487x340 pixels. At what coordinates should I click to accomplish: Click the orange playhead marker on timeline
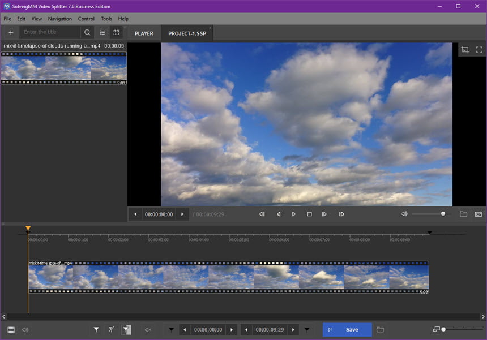pyautogui.click(x=28, y=229)
